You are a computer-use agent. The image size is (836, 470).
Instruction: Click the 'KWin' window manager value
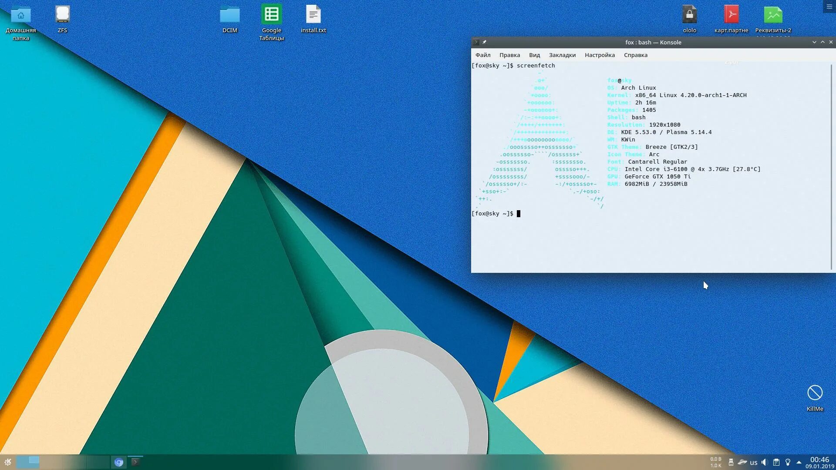(x=628, y=140)
